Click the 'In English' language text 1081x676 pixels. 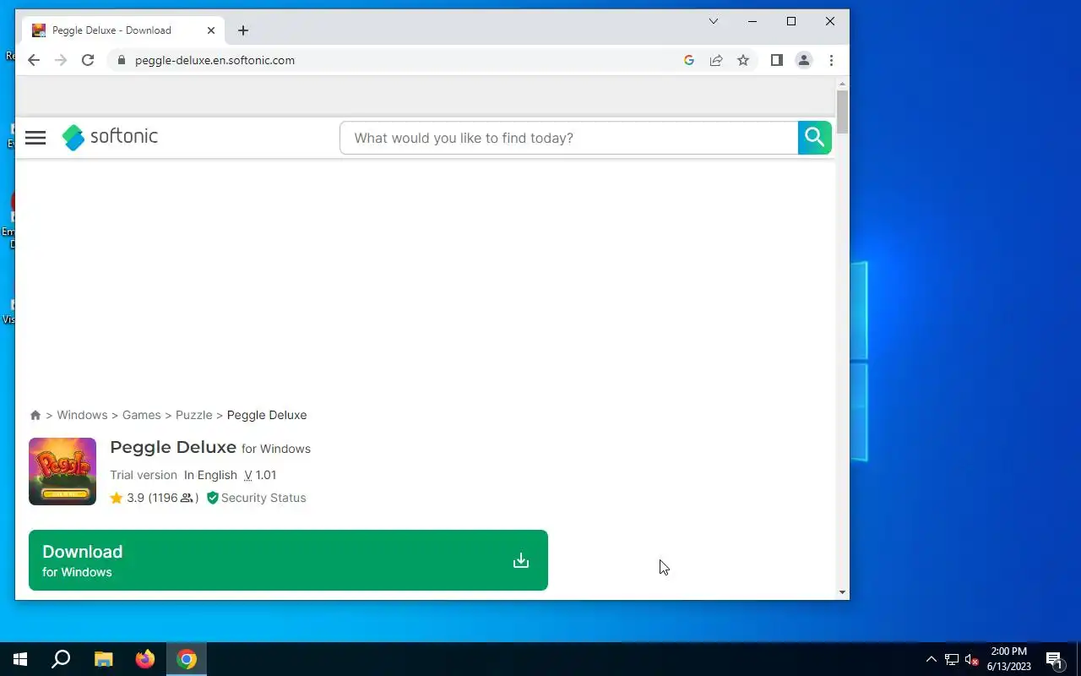click(x=210, y=475)
